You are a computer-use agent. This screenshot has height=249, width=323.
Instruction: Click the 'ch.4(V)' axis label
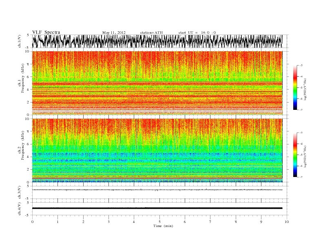click(x=19, y=209)
